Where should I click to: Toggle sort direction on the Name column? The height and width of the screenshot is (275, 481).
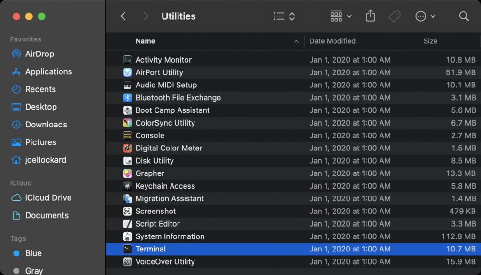click(x=296, y=41)
